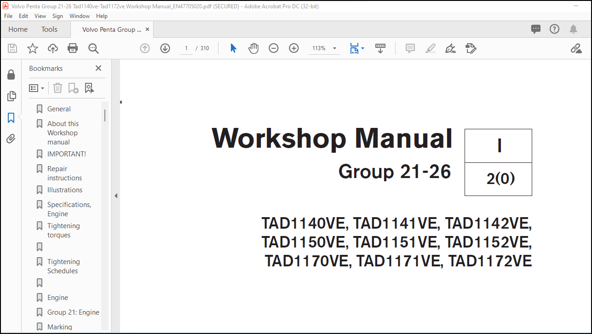This screenshot has height=334, width=592.
Task: Switch to the Home tab
Action: [18, 29]
